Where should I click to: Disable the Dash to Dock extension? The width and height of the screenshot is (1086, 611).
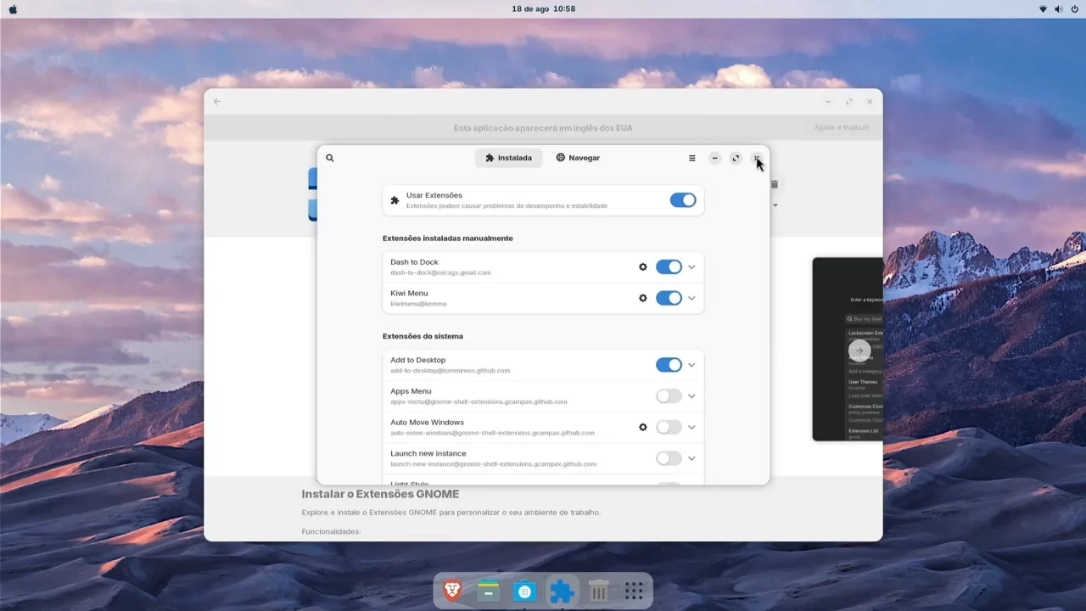[x=669, y=267]
